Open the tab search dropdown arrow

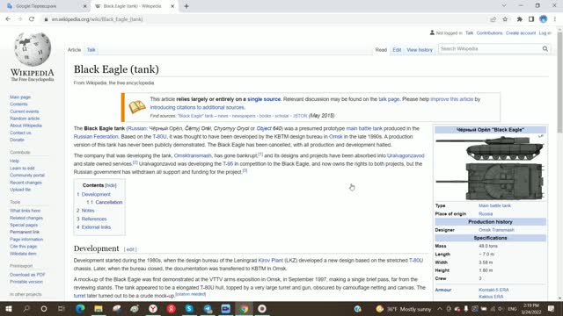click(504, 6)
